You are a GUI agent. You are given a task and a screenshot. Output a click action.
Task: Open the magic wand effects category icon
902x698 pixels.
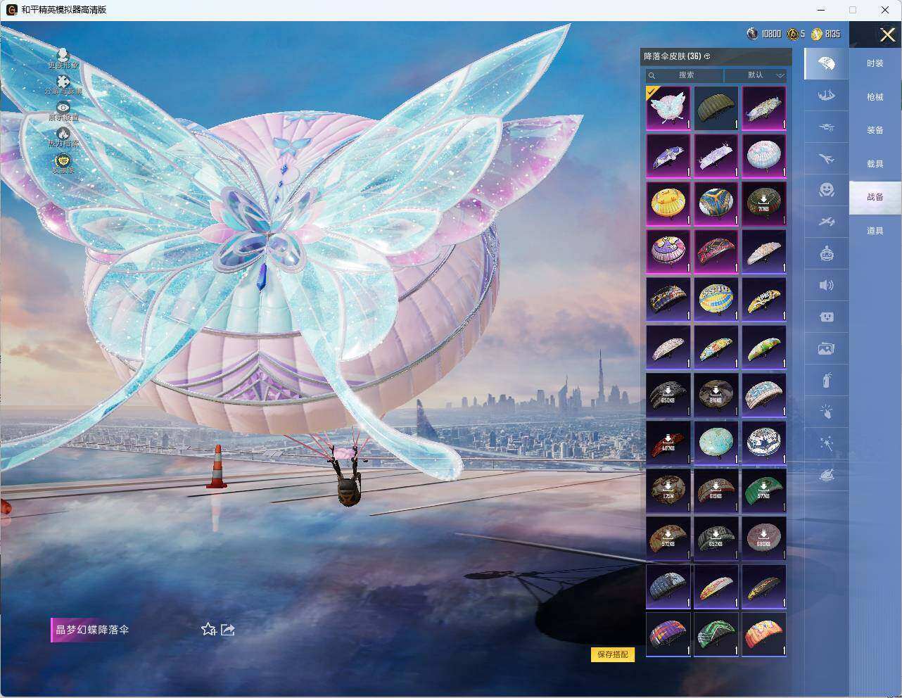826,443
